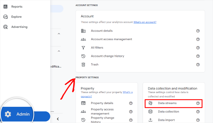Screen dimensions: 213x123
Task: Open Property details settings
Action: click(102, 103)
